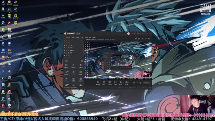
Task: Open the PK tool with red badge
Action: 66,85
